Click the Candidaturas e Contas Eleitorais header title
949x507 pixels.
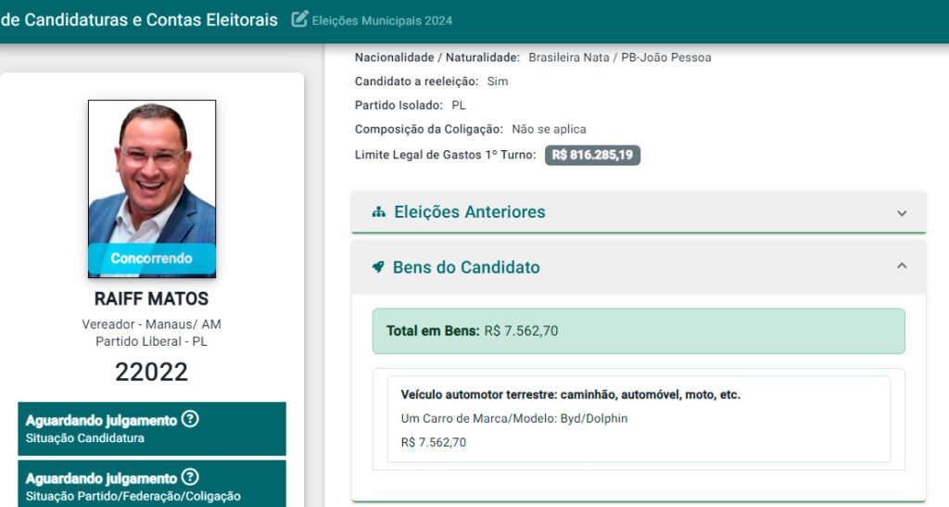[139, 19]
